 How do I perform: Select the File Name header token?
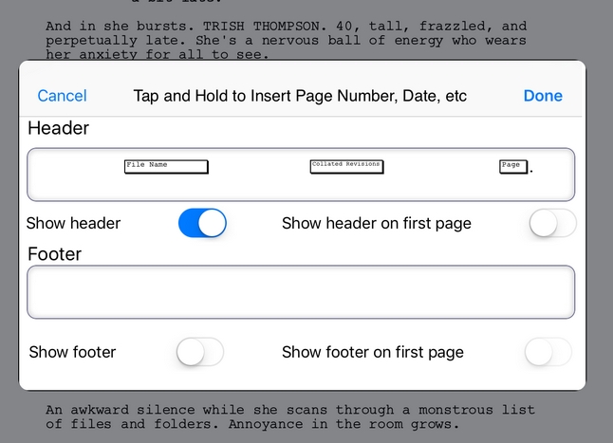(x=166, y=167)
